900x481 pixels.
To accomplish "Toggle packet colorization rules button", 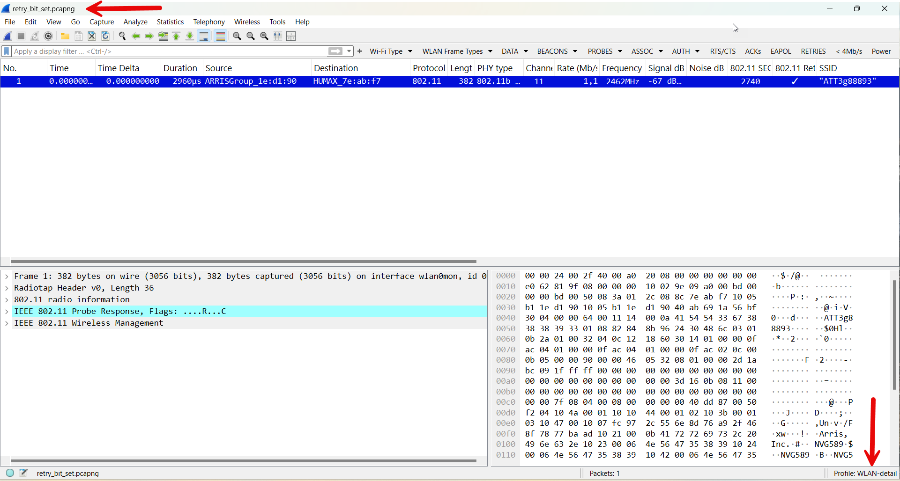I will 221,36.
